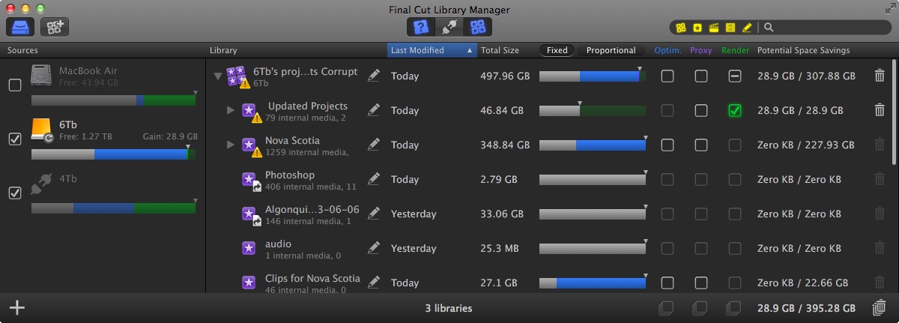This screenshot has height=323, width=899.
Task: Toggle Optim. checkbox for 6Tb's projects Corrupt
Action: pos(667,76)
